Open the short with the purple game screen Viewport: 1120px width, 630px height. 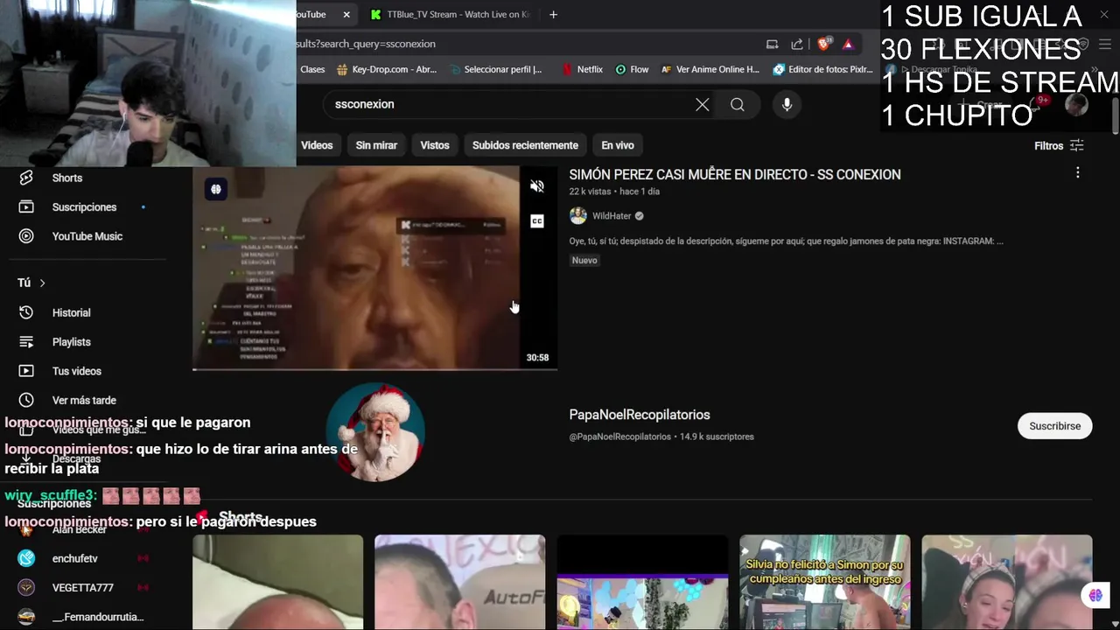(642, 582)
